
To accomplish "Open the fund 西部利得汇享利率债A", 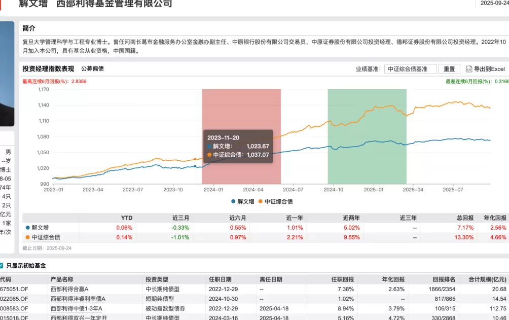I will (x=79, y=300).
